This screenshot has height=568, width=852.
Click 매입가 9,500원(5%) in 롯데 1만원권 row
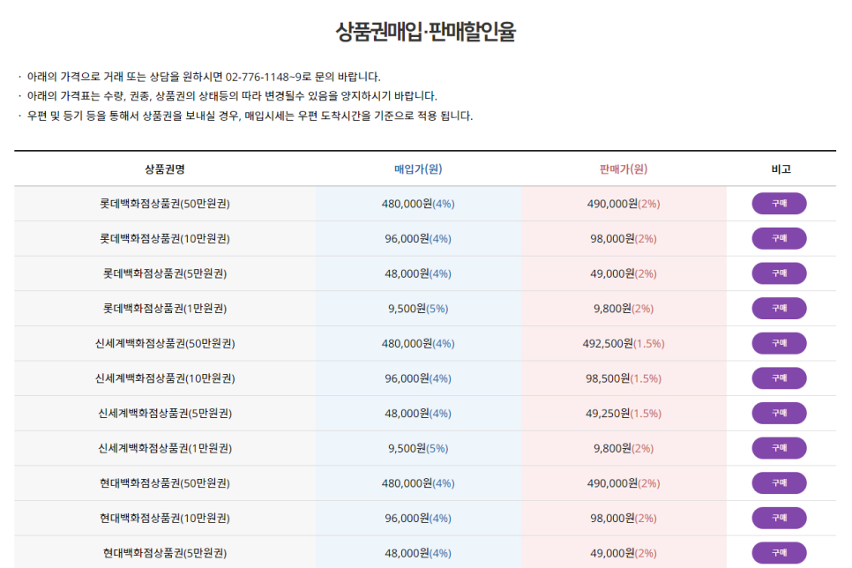point(418,309)
